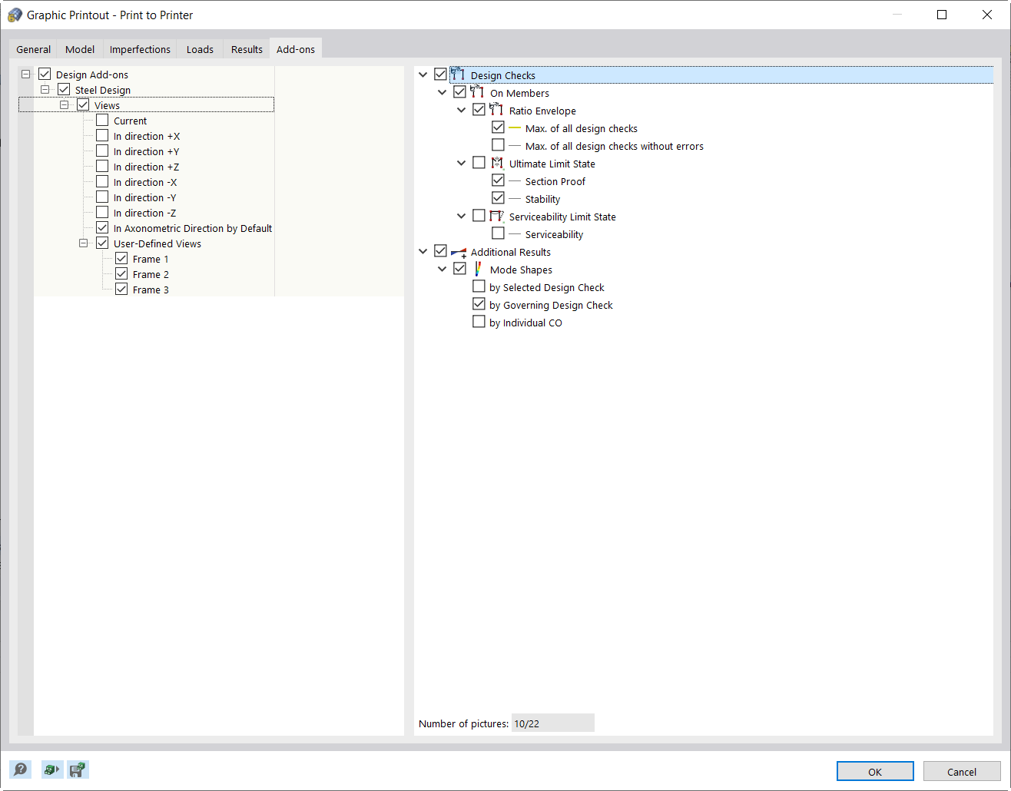
Task: Open the Loads tab
Action: point(200,49)
